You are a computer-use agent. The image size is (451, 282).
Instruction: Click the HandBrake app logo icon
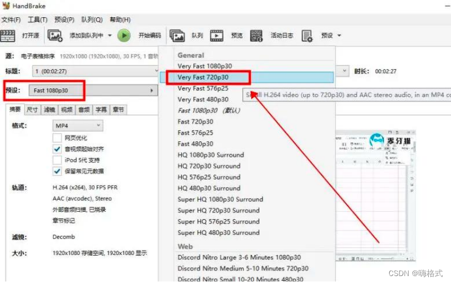tap(6, 5)
